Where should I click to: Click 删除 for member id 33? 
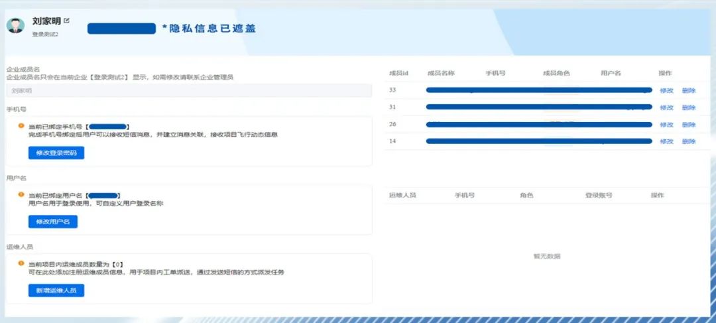[688, 90]
